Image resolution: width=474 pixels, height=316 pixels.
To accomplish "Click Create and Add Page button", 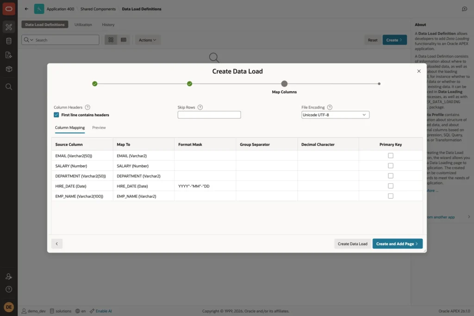I will [x=398, y=244].
